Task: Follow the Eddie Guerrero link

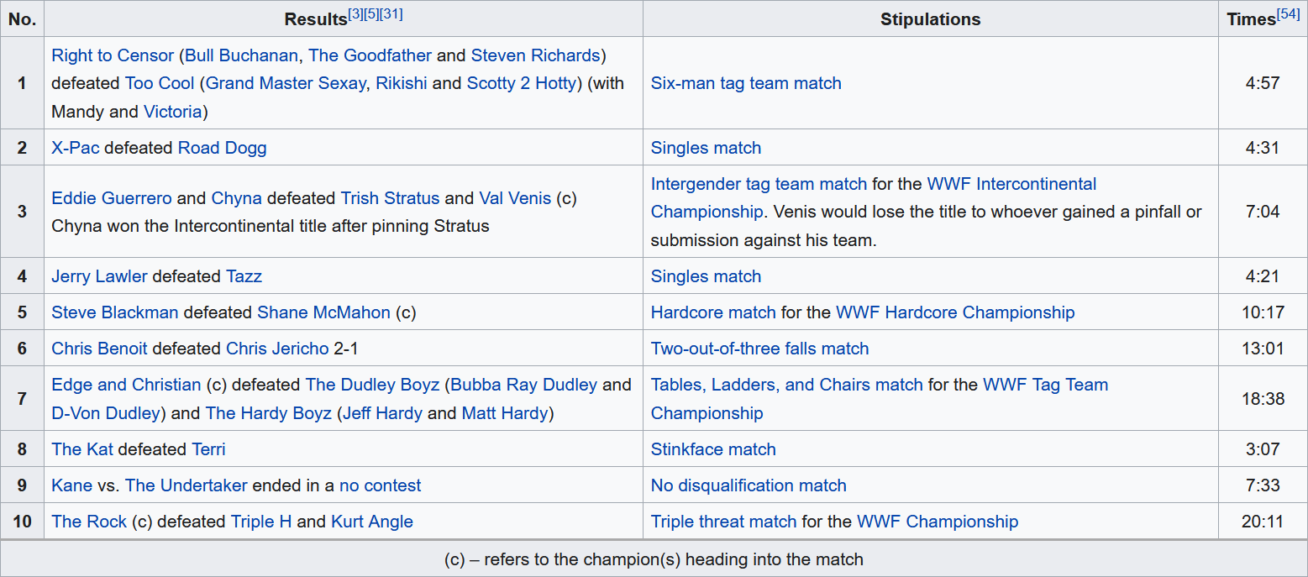Action: click(112, 199)
